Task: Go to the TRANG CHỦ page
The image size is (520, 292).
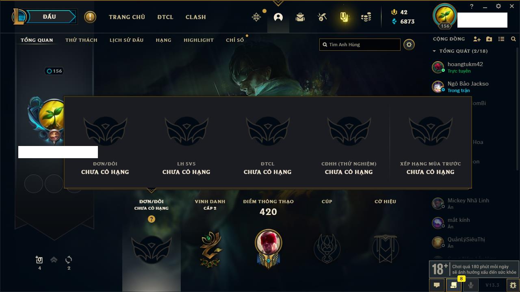Action: 127,17
